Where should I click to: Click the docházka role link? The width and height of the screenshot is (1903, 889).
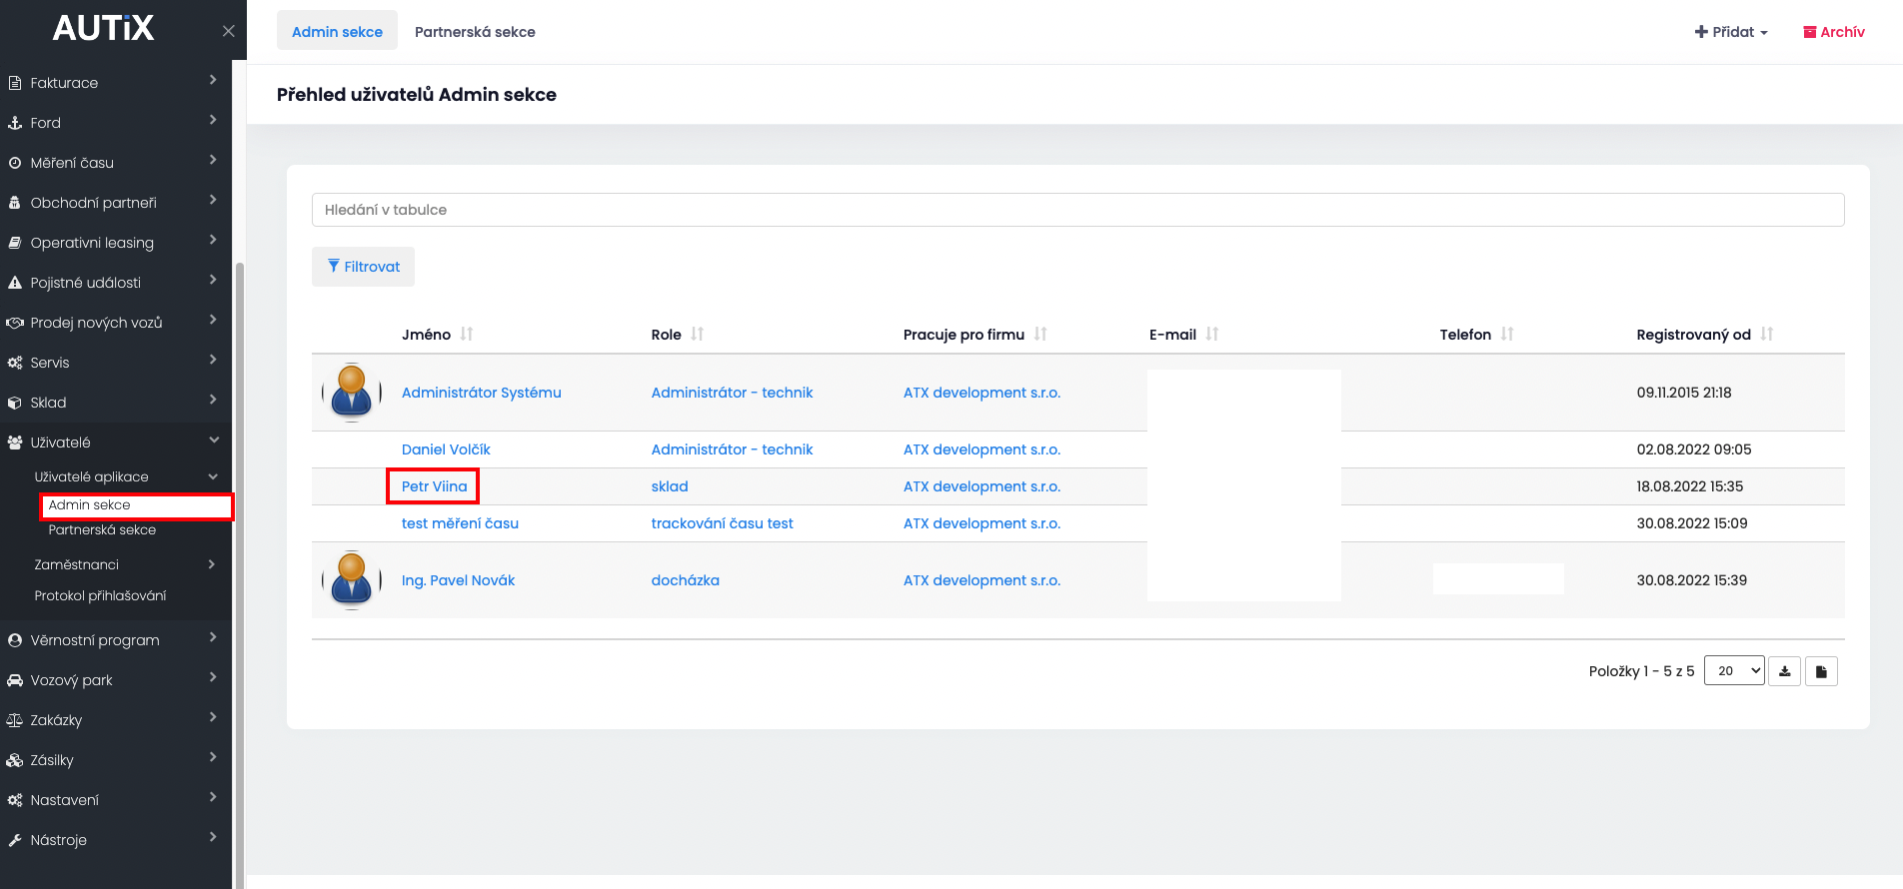(686, 580)
